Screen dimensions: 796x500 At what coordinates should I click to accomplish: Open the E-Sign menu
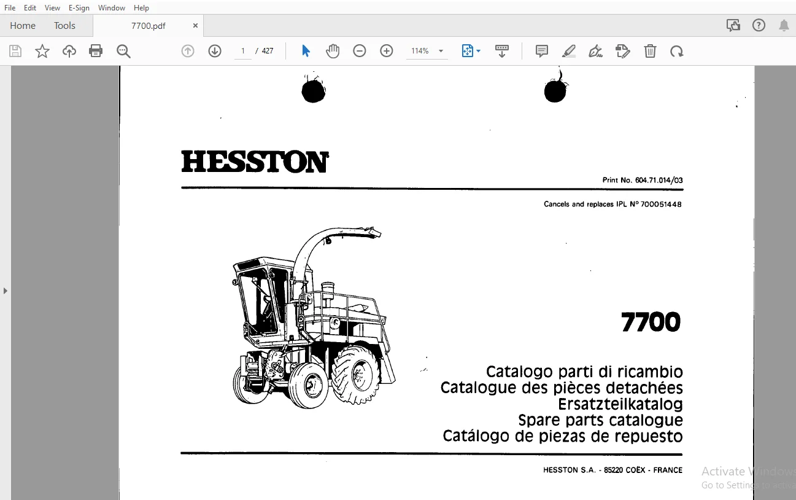coord(79,8)
